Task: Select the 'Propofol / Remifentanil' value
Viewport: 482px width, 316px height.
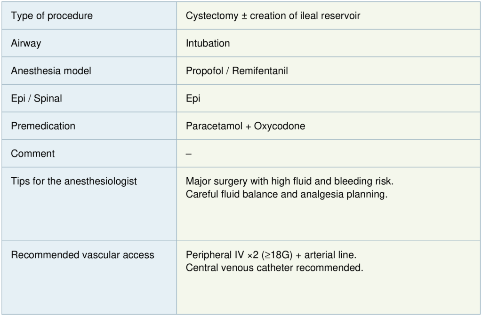Action: [237, 71]
